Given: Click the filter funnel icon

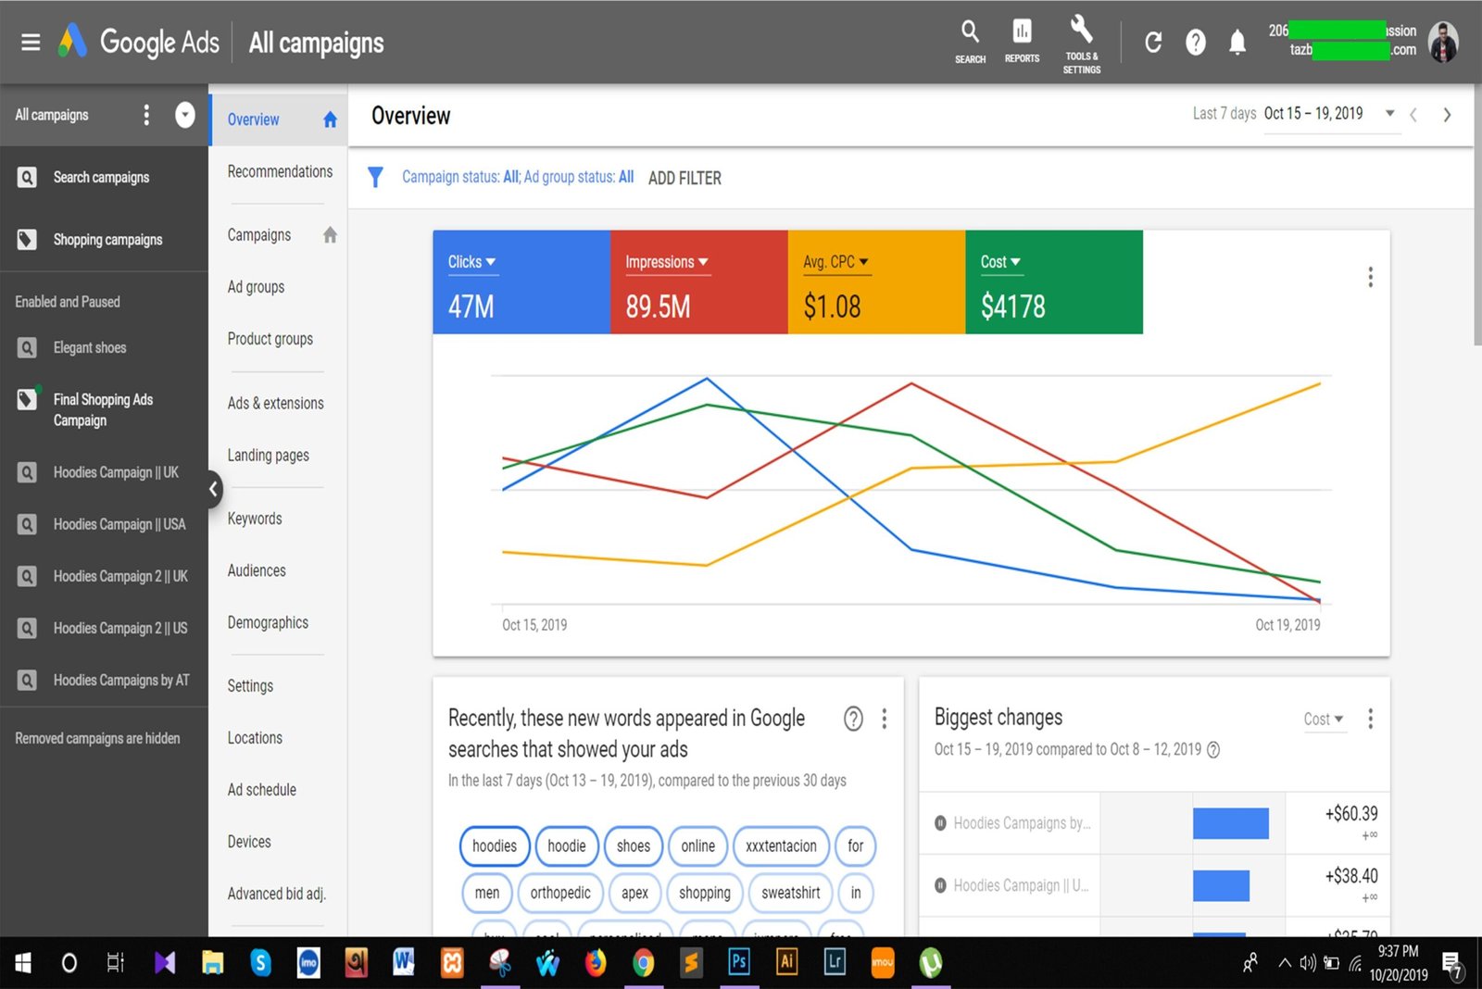Looking at the screenshot, I should click(375, 177).
